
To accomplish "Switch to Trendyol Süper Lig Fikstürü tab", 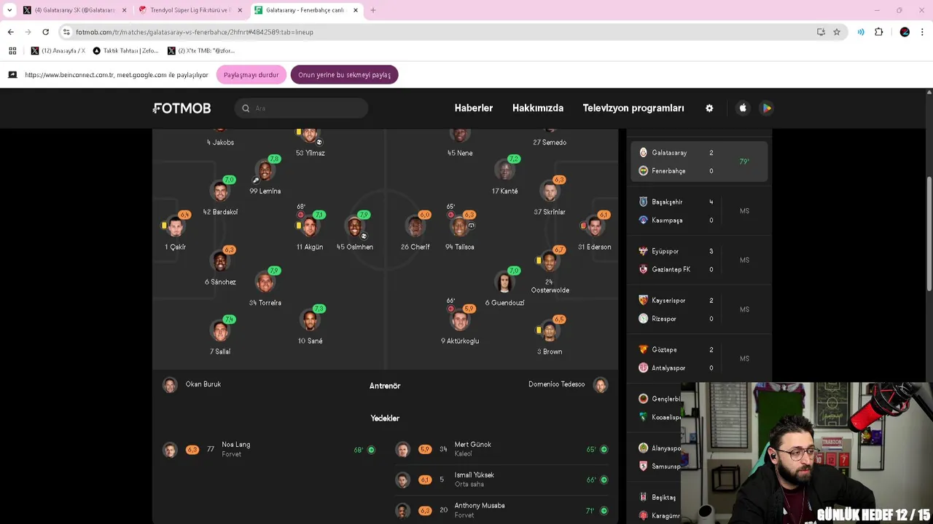I will (x=190, y=10).
